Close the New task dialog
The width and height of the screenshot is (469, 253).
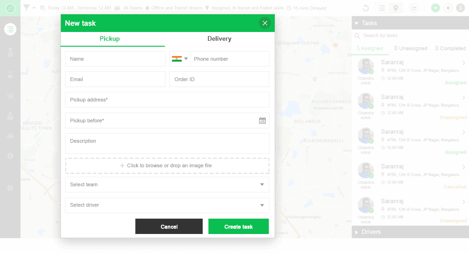(264, 23)
